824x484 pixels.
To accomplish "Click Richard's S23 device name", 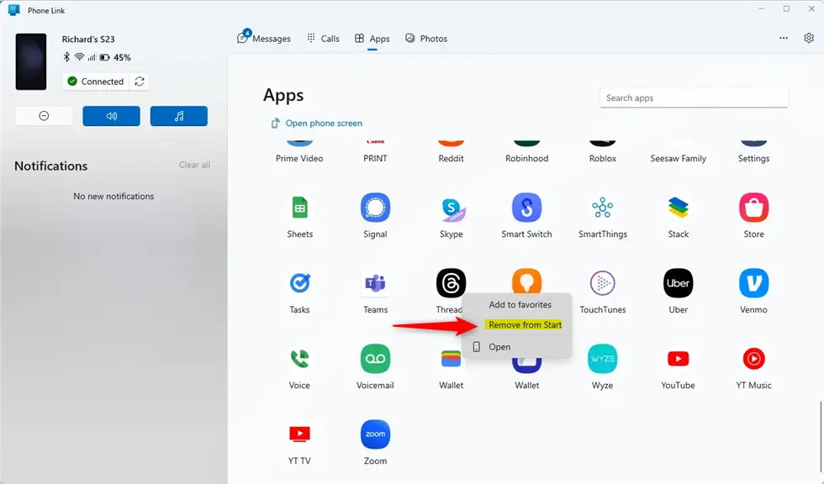I will 88,39.
